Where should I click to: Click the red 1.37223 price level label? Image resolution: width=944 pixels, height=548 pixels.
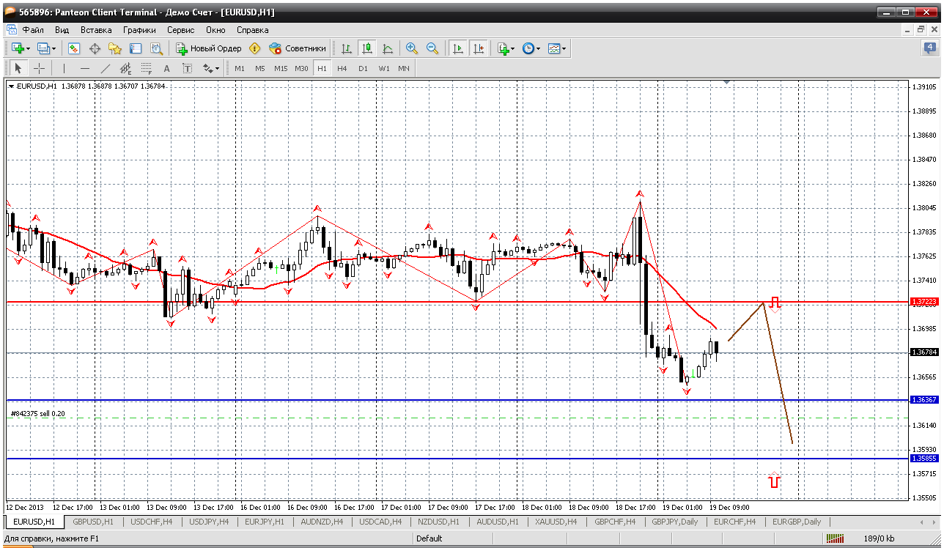tap(923, 302)
